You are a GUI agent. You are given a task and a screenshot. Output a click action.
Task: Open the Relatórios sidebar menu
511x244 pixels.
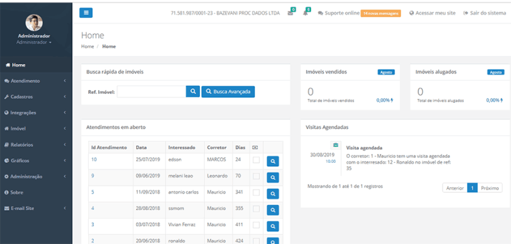pyautogui.click(x=36, y=144)
